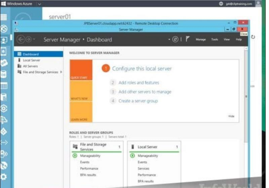
Task: Click Manageability under File and Storage Services
Action: coord(90,156)
